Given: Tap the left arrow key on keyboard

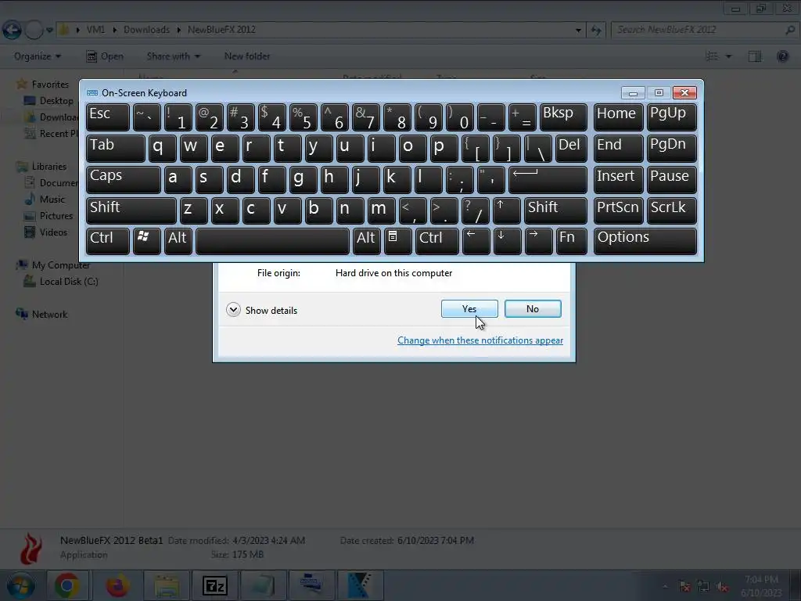Looking at the screenshot, I should (x=476, y=241).
